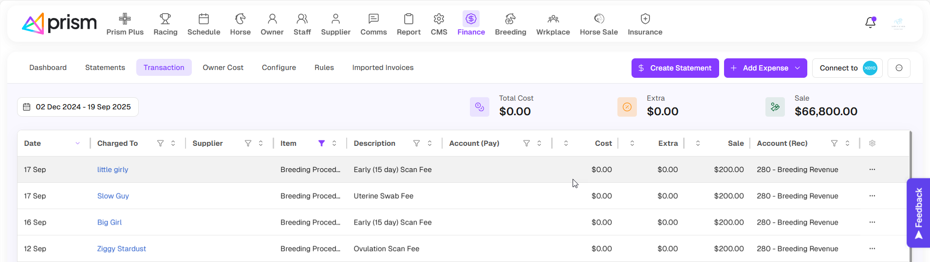Switch to the Owner Cost tab
The image size is (930, 262).
click(223, 68)
